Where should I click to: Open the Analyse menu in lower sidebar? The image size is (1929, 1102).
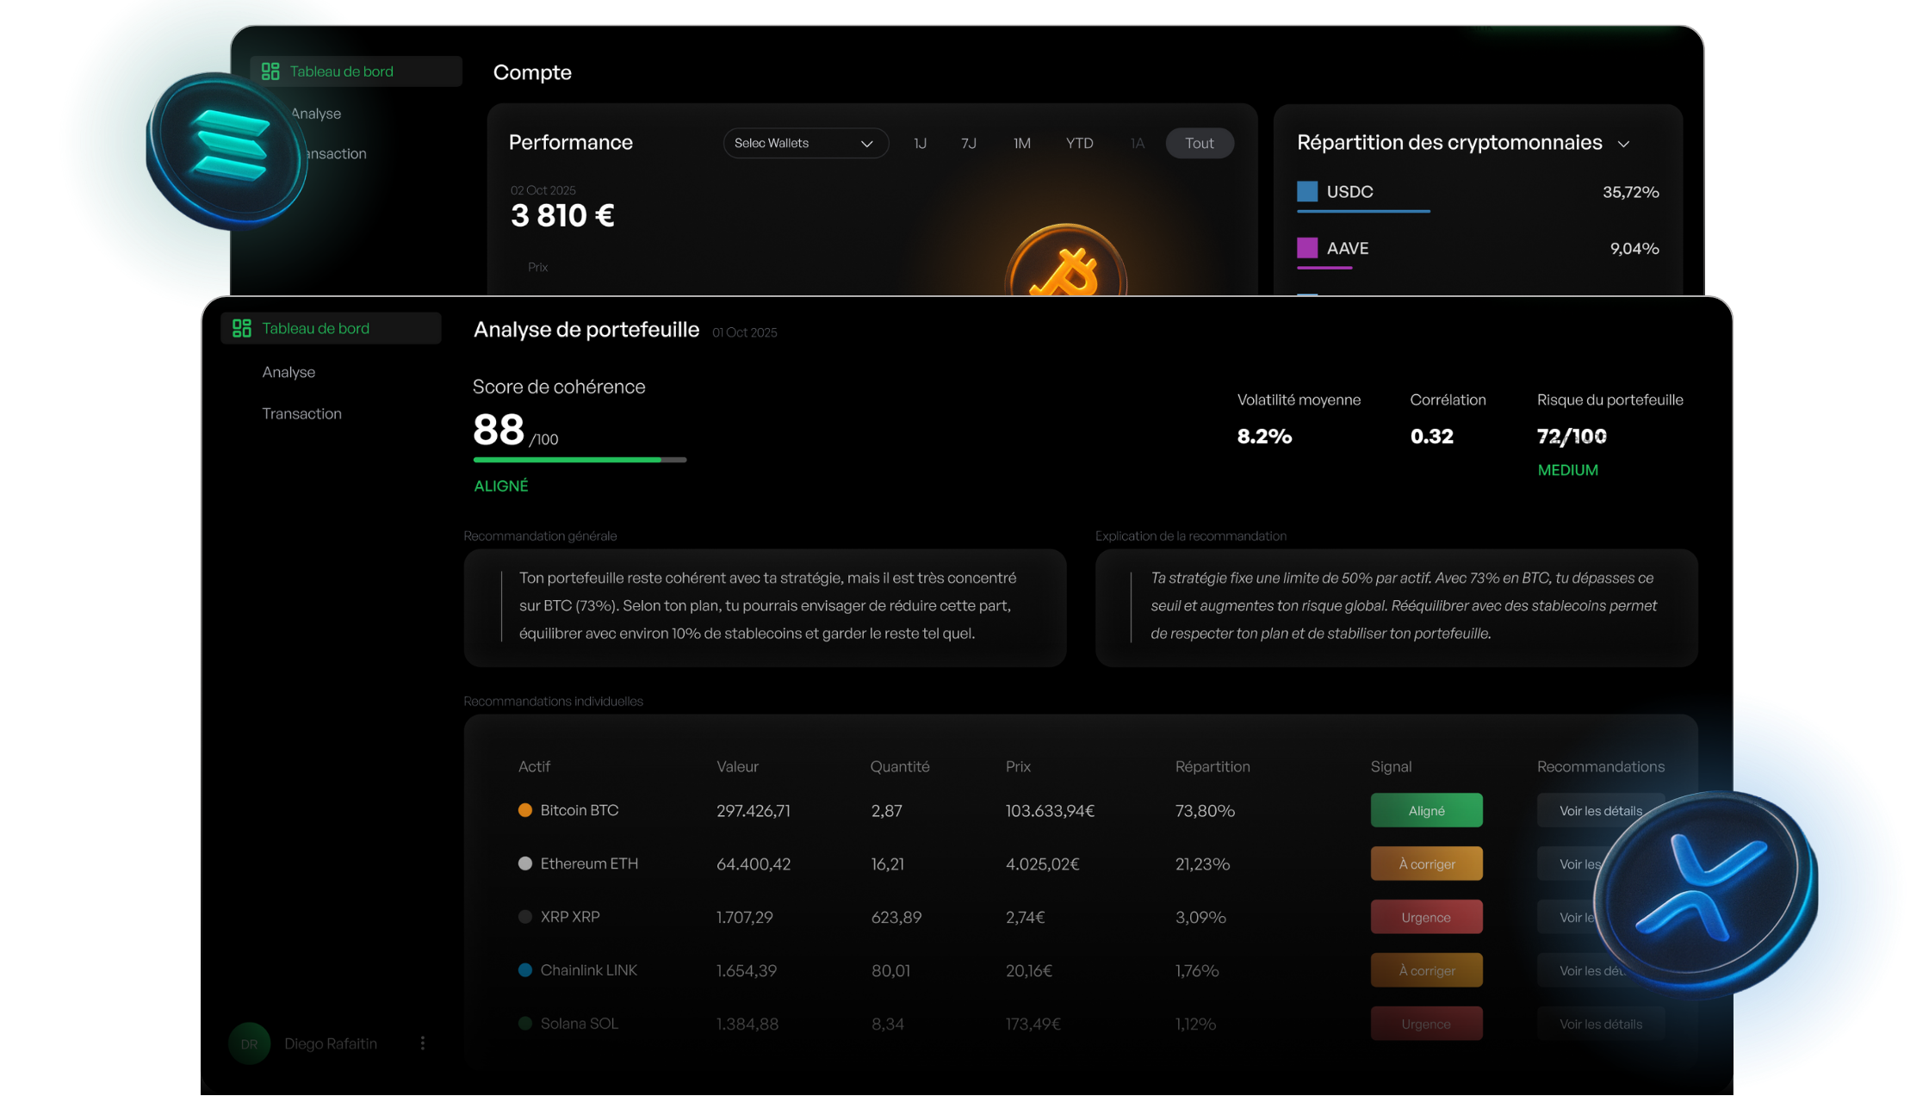pyautogui.click(x=288, y=372)
